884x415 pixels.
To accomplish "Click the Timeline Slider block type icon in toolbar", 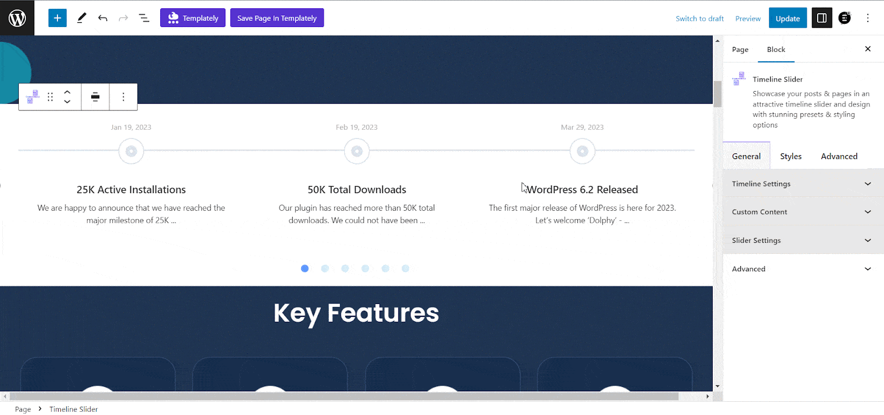I will (x=33, y=97).
